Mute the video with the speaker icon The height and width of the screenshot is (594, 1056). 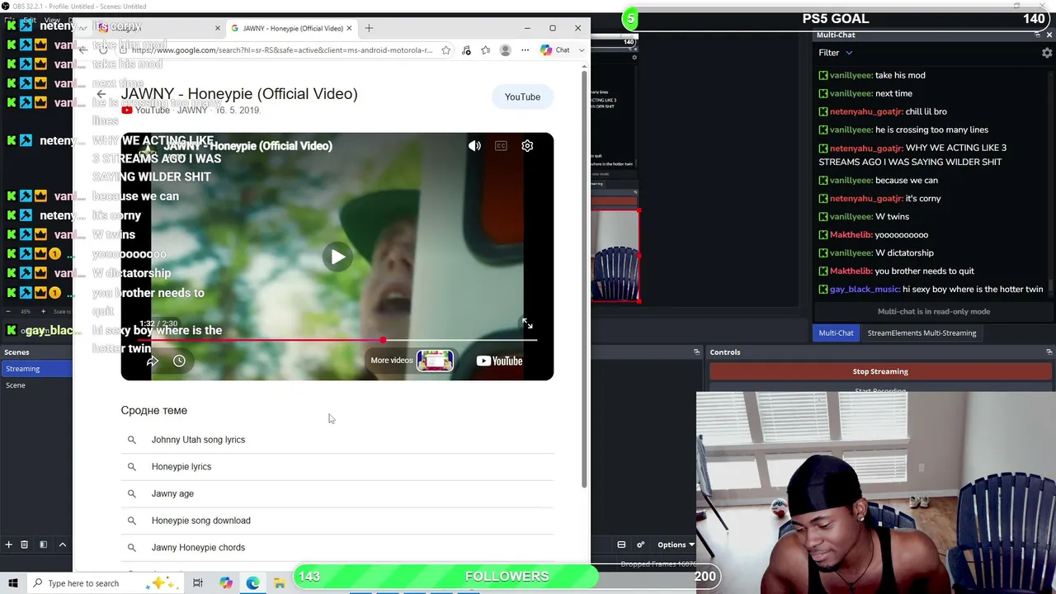[x=474, y=146]
